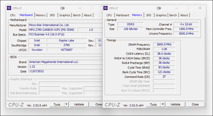Viewport: 213px width, 116px height.
Task: Click the screenshot tool icon in left window title bar
Action: (x=63, y=8)
